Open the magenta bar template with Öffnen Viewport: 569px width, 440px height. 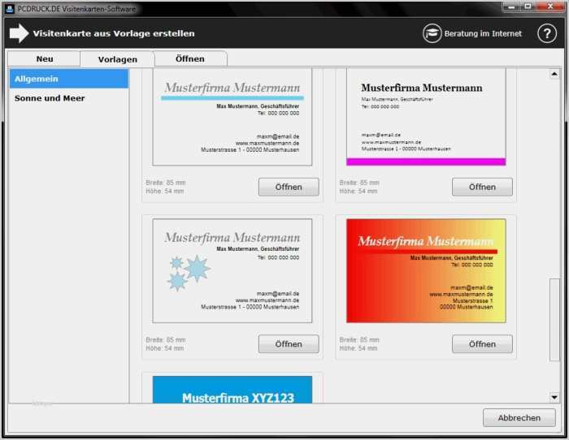[482, 187]
